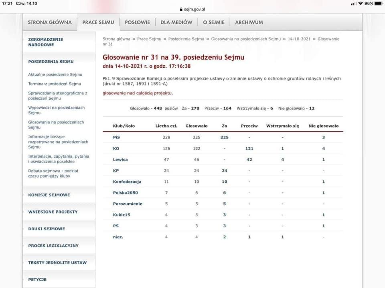The width and height of the screenshot is (385, 288).
Task: Expand the Druki Sejmowe sidebar section
Action: [47, 229]
